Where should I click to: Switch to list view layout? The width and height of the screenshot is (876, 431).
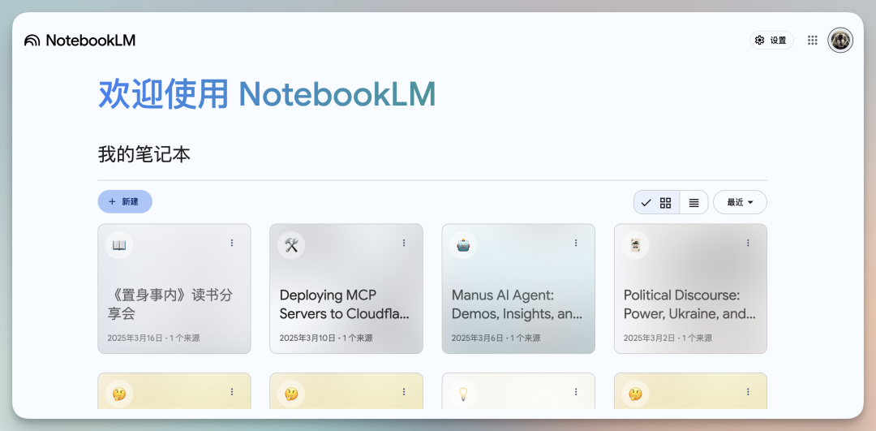pyautogui.click(x=693, y=202)
